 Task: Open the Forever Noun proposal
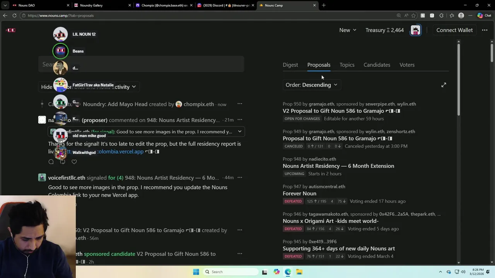pos(299,193)
